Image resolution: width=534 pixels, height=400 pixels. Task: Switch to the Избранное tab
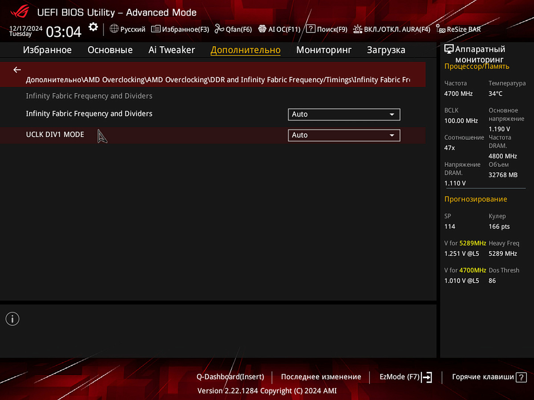[47, 50]
